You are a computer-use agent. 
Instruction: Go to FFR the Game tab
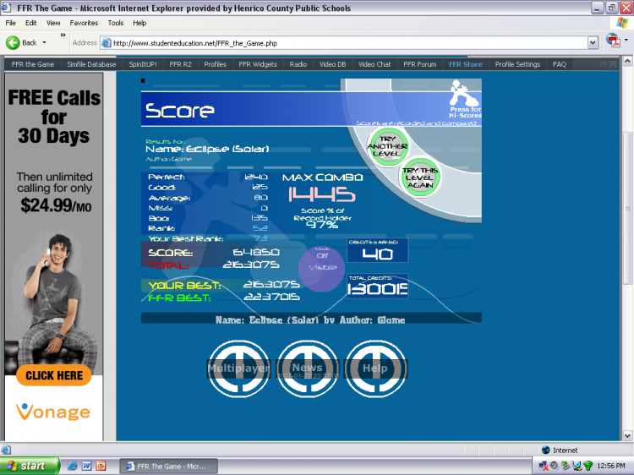33,64
